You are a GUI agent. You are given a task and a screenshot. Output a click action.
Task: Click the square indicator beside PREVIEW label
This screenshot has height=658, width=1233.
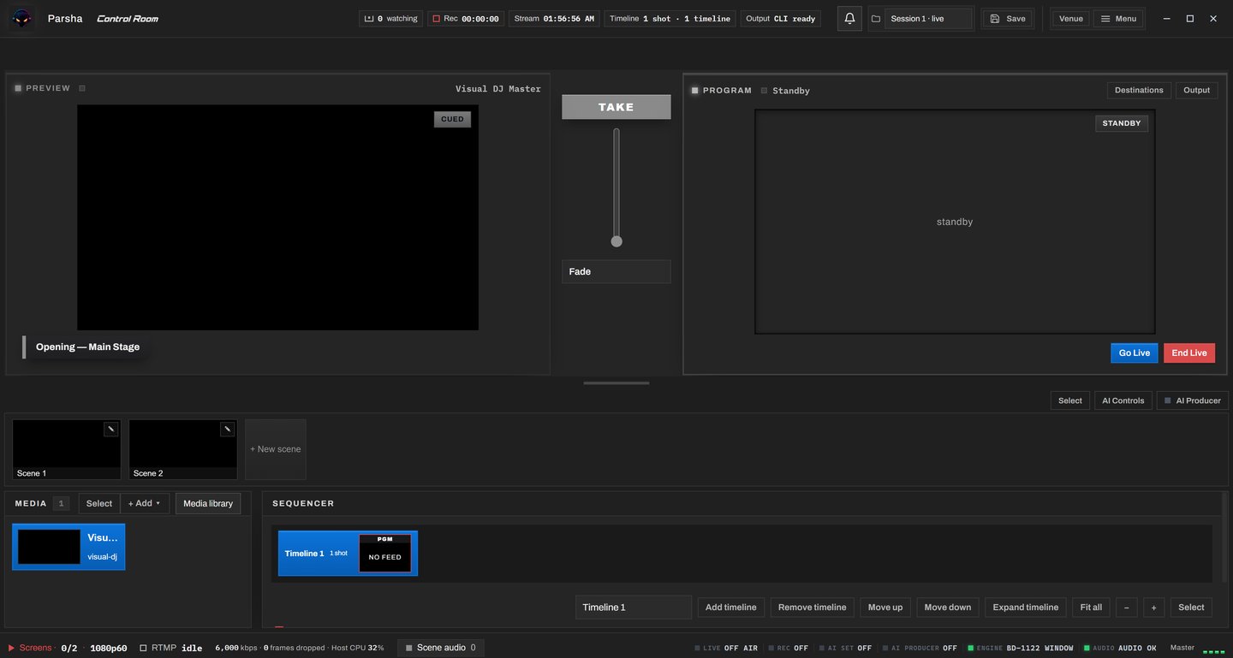(x=18, y=88)
